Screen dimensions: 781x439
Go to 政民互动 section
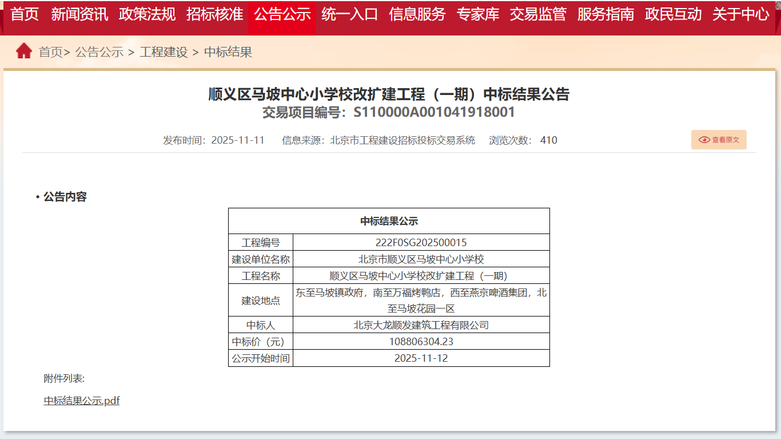(673, 14)
